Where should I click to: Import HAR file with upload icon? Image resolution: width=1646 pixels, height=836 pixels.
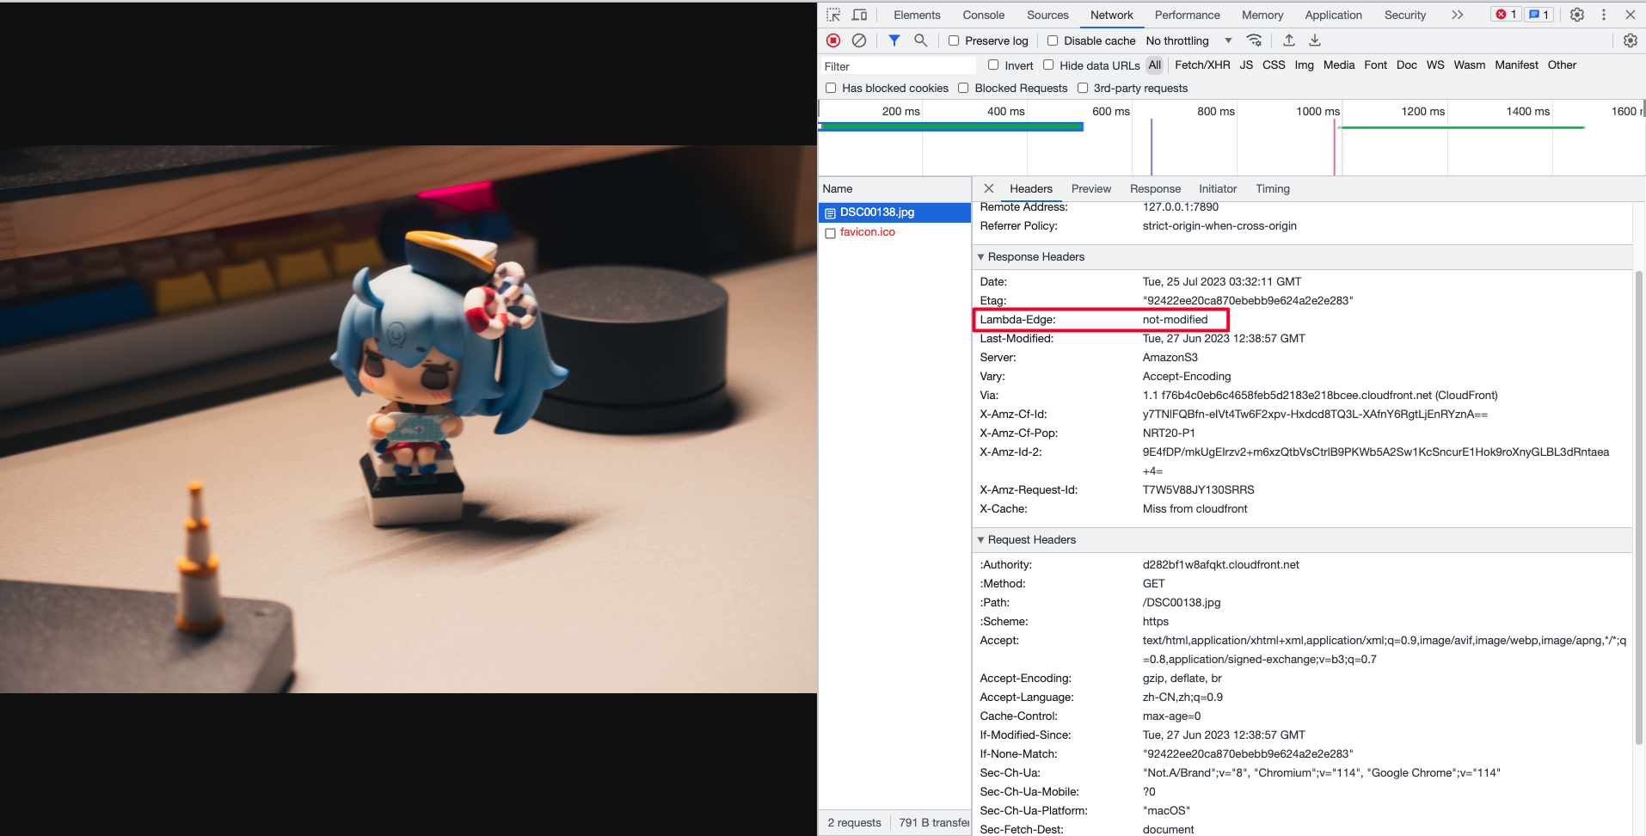1288,40
